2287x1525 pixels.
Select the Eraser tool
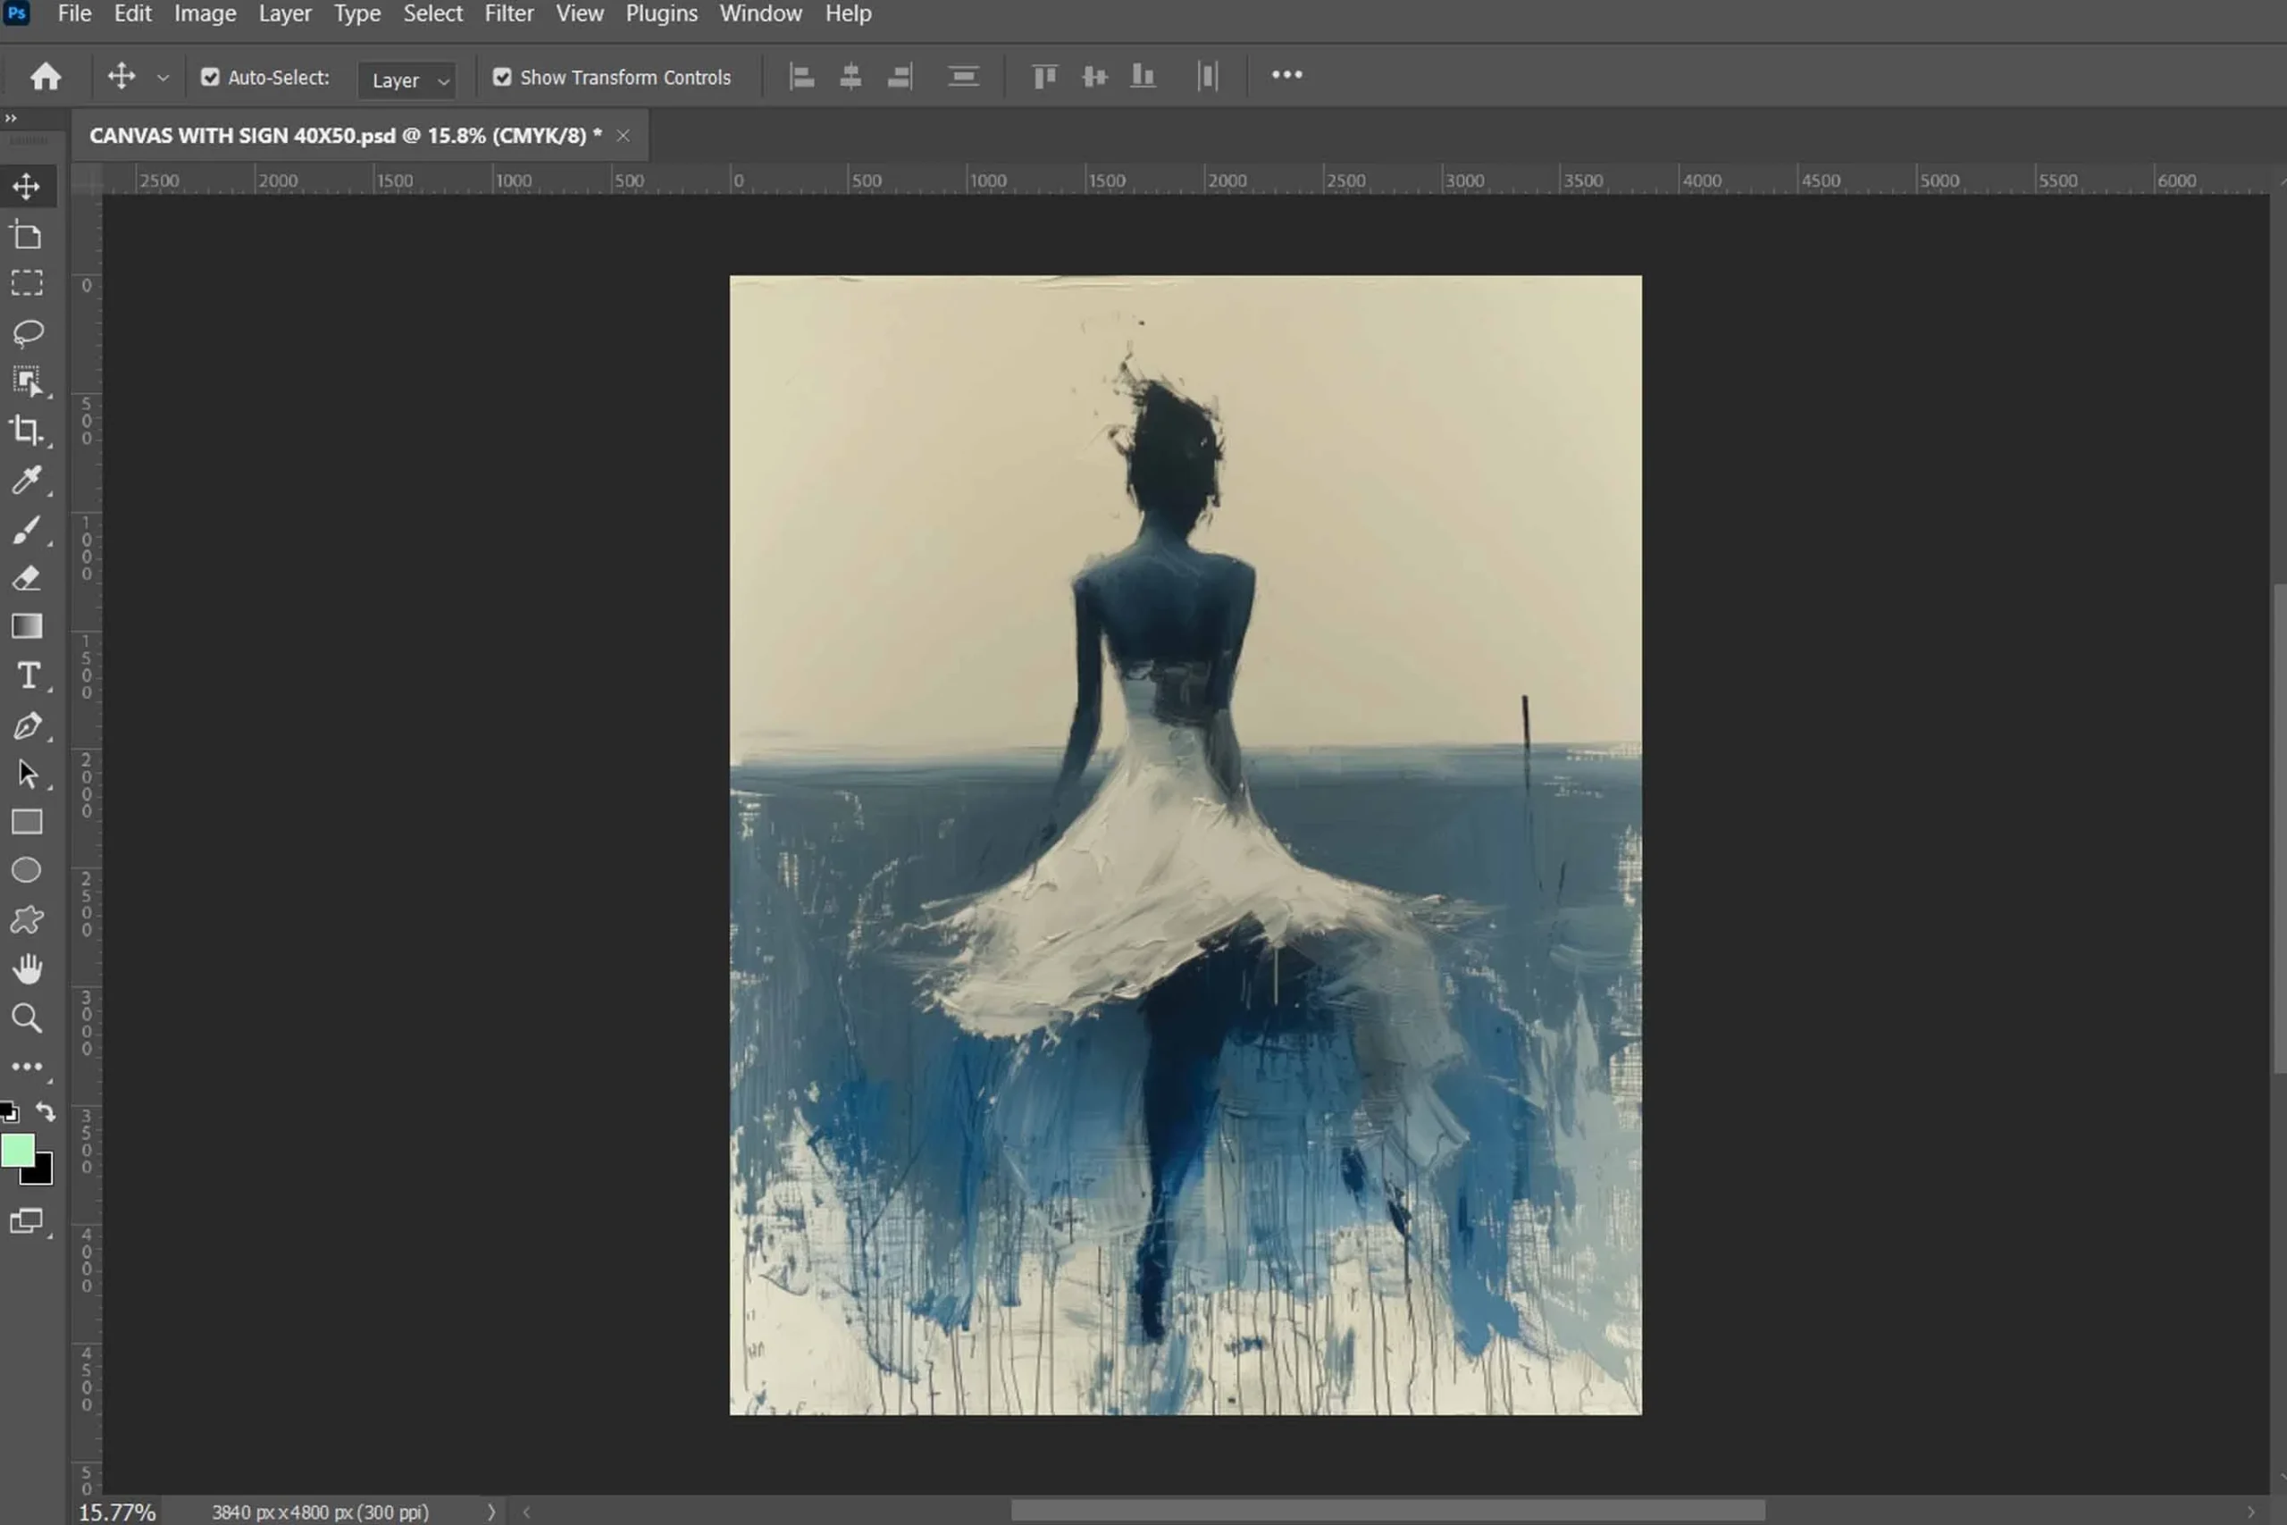pyautogui.click(x=26, y=578)
